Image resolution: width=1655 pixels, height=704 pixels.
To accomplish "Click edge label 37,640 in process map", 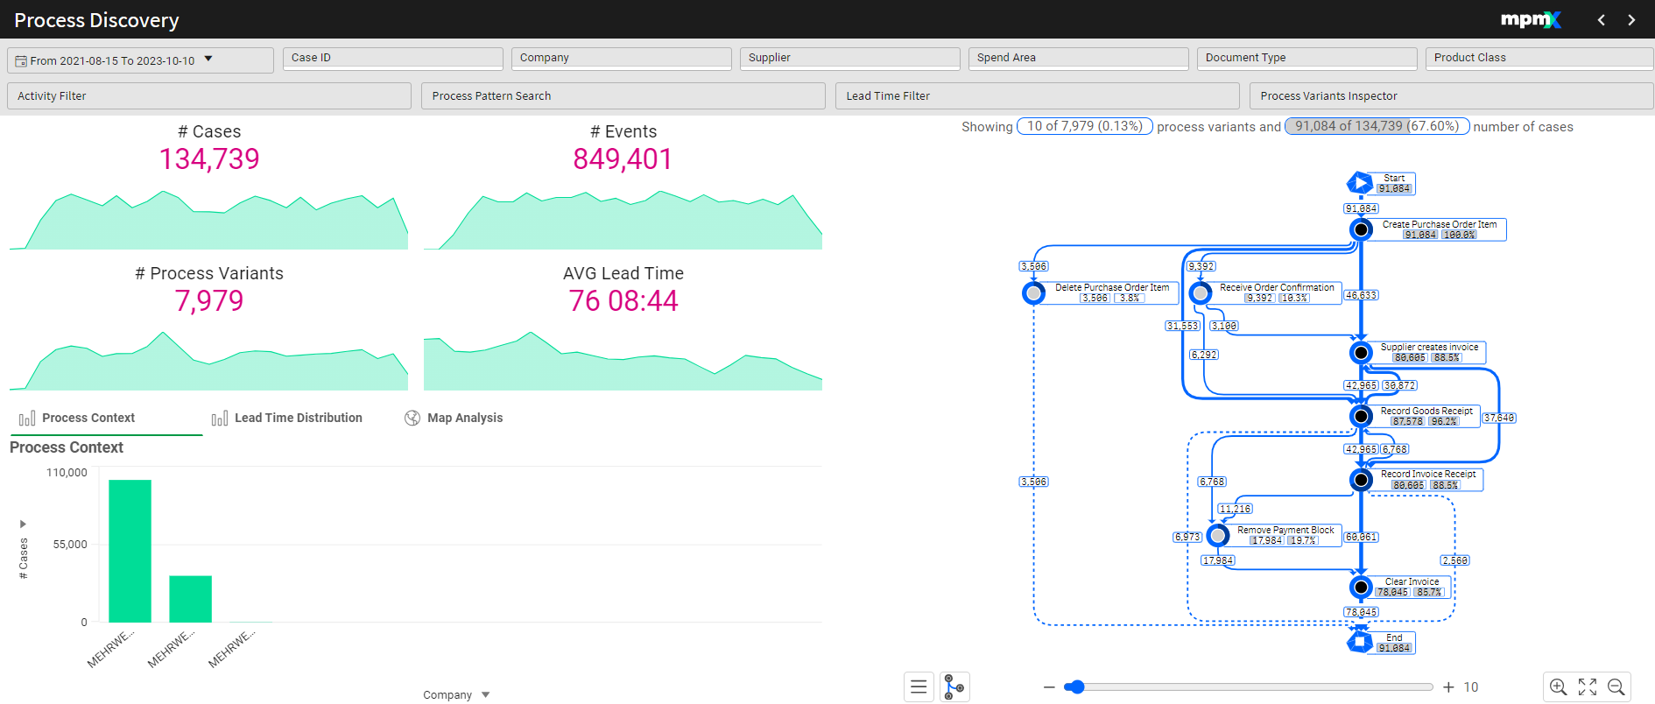I will [x=1499, y=418].
